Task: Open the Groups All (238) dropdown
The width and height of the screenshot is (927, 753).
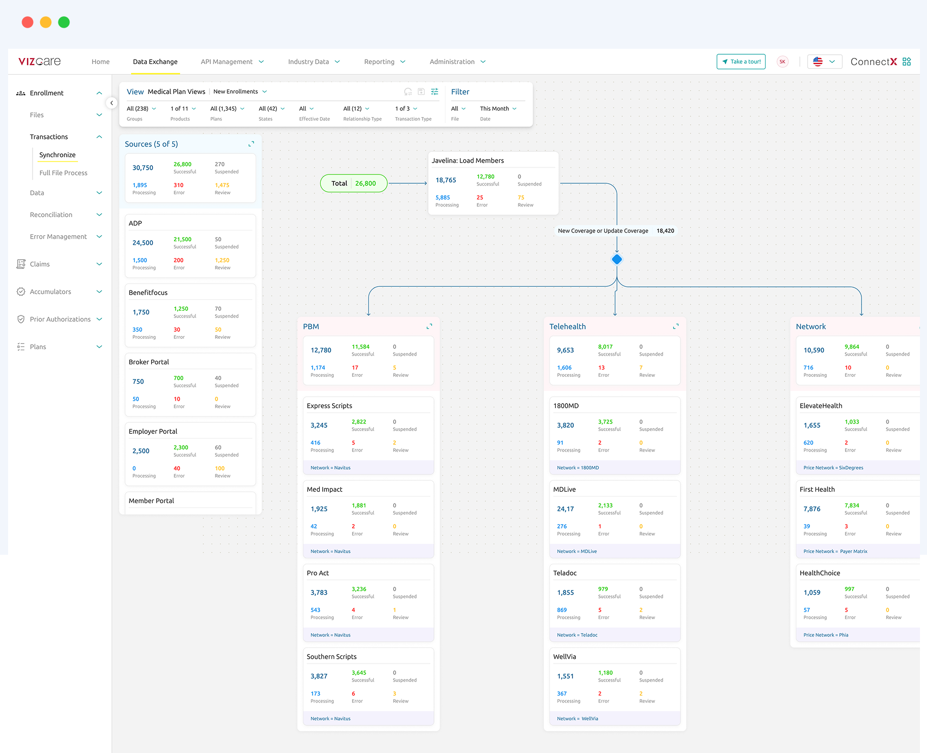Action: pos(141,108)
